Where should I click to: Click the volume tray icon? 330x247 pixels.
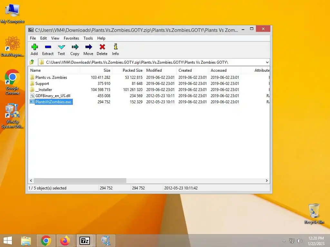[x=299, y=241]
